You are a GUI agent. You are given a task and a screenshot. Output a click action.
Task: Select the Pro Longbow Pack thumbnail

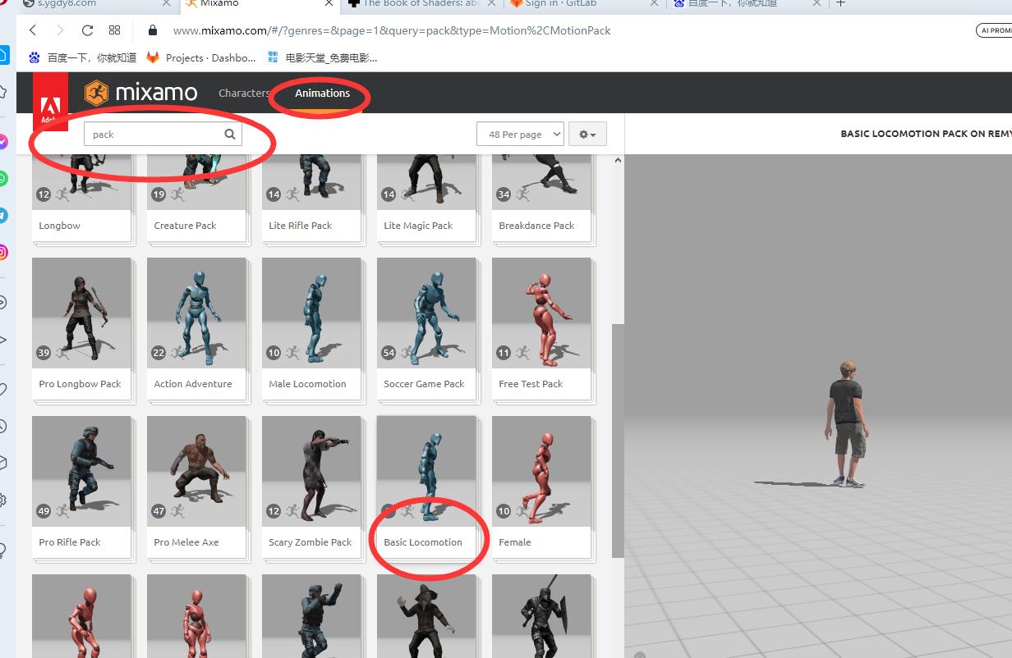coord(81,313)
